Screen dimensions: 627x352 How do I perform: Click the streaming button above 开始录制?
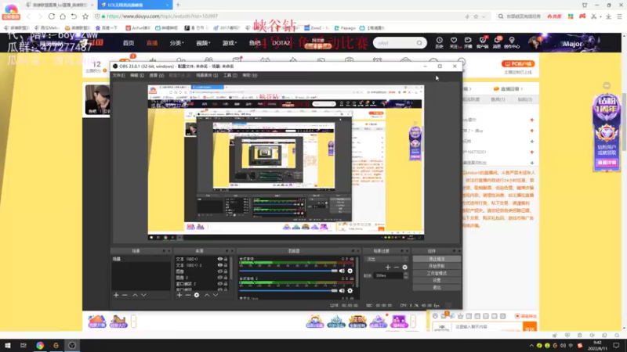(437, 259)
